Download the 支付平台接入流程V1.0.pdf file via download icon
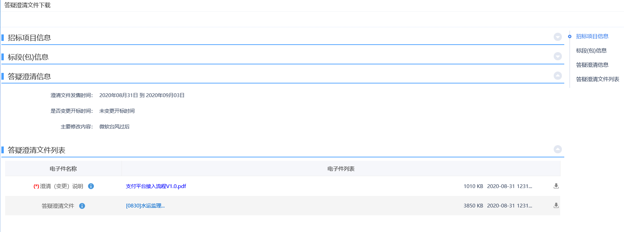The height and width of the screenshot is (232, 624). (x=556, y=186)
